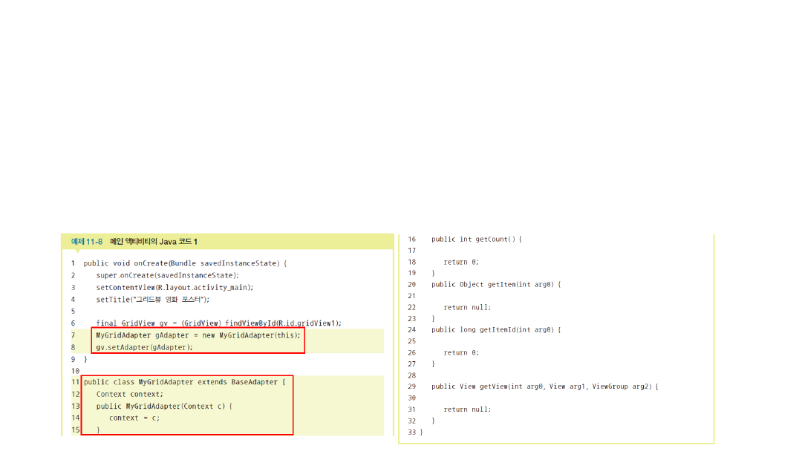Screen dimensions: 802x451
Task: Click the getView method declaration on line 29
Action: [544, 386]
